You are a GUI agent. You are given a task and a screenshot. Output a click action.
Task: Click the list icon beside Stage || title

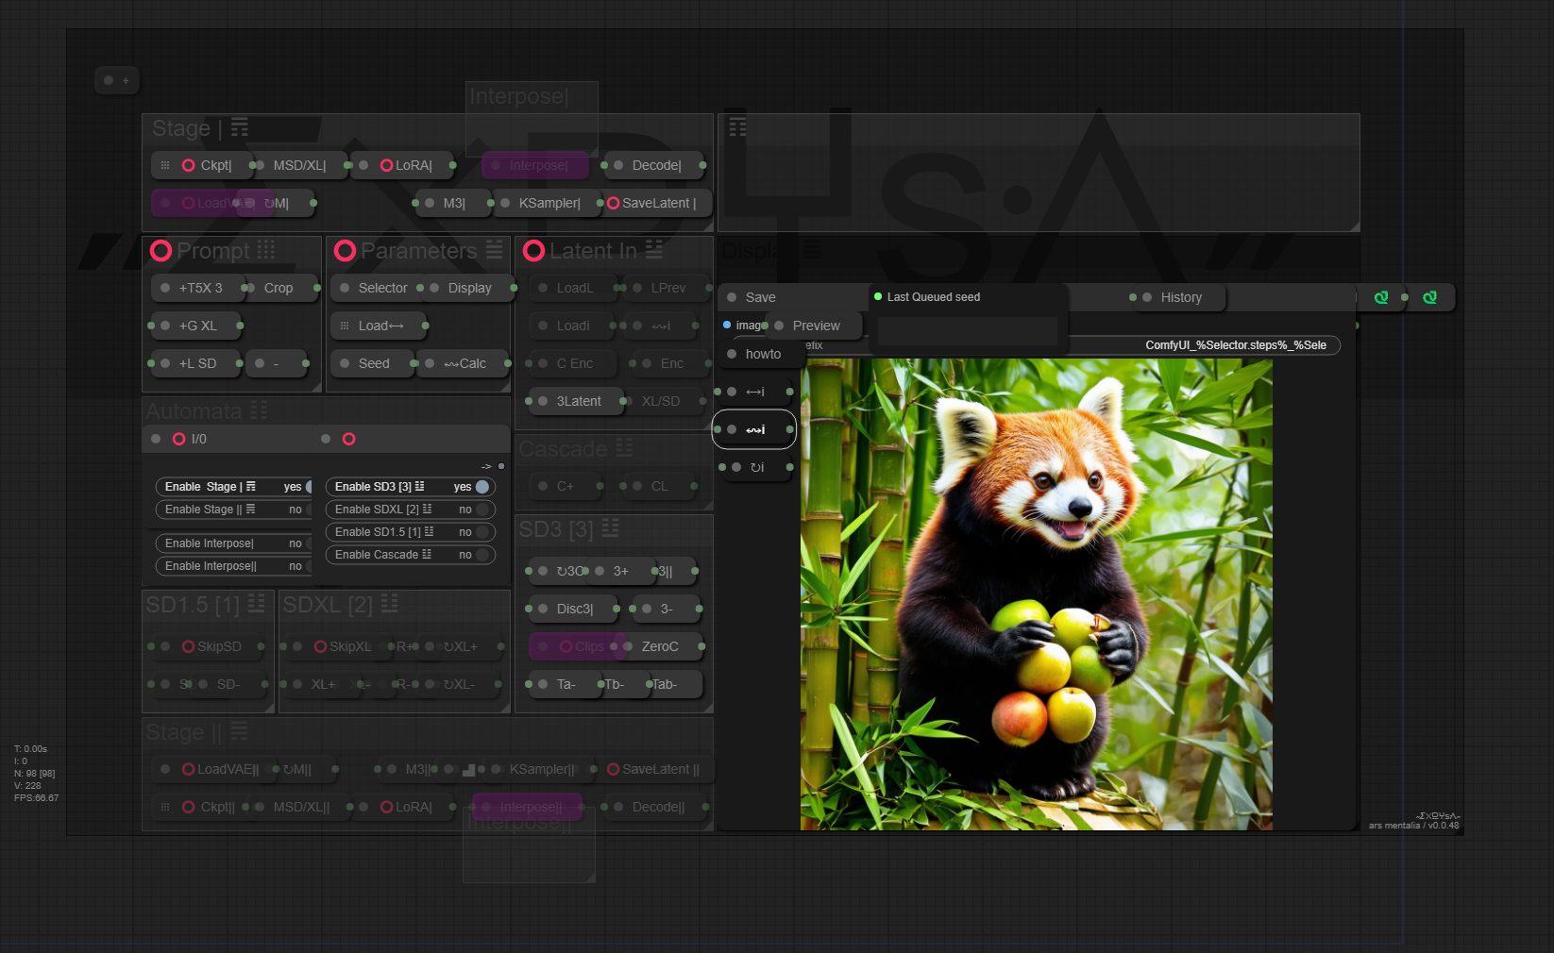pos(240,731)
